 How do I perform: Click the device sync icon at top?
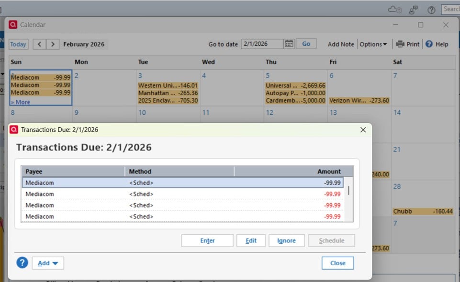(414, 10)
